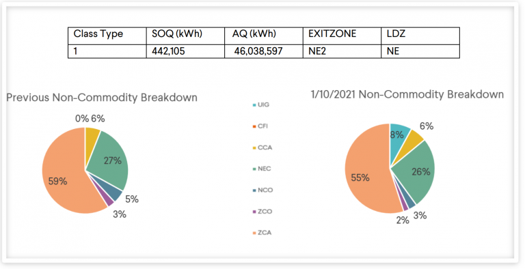Click the ZCO legend item
Image resolution: width=525 pixels, height=269 pixels.
pyautogui.click(x=262, y=212)
